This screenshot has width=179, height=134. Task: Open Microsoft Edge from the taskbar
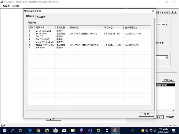point(30,130)
